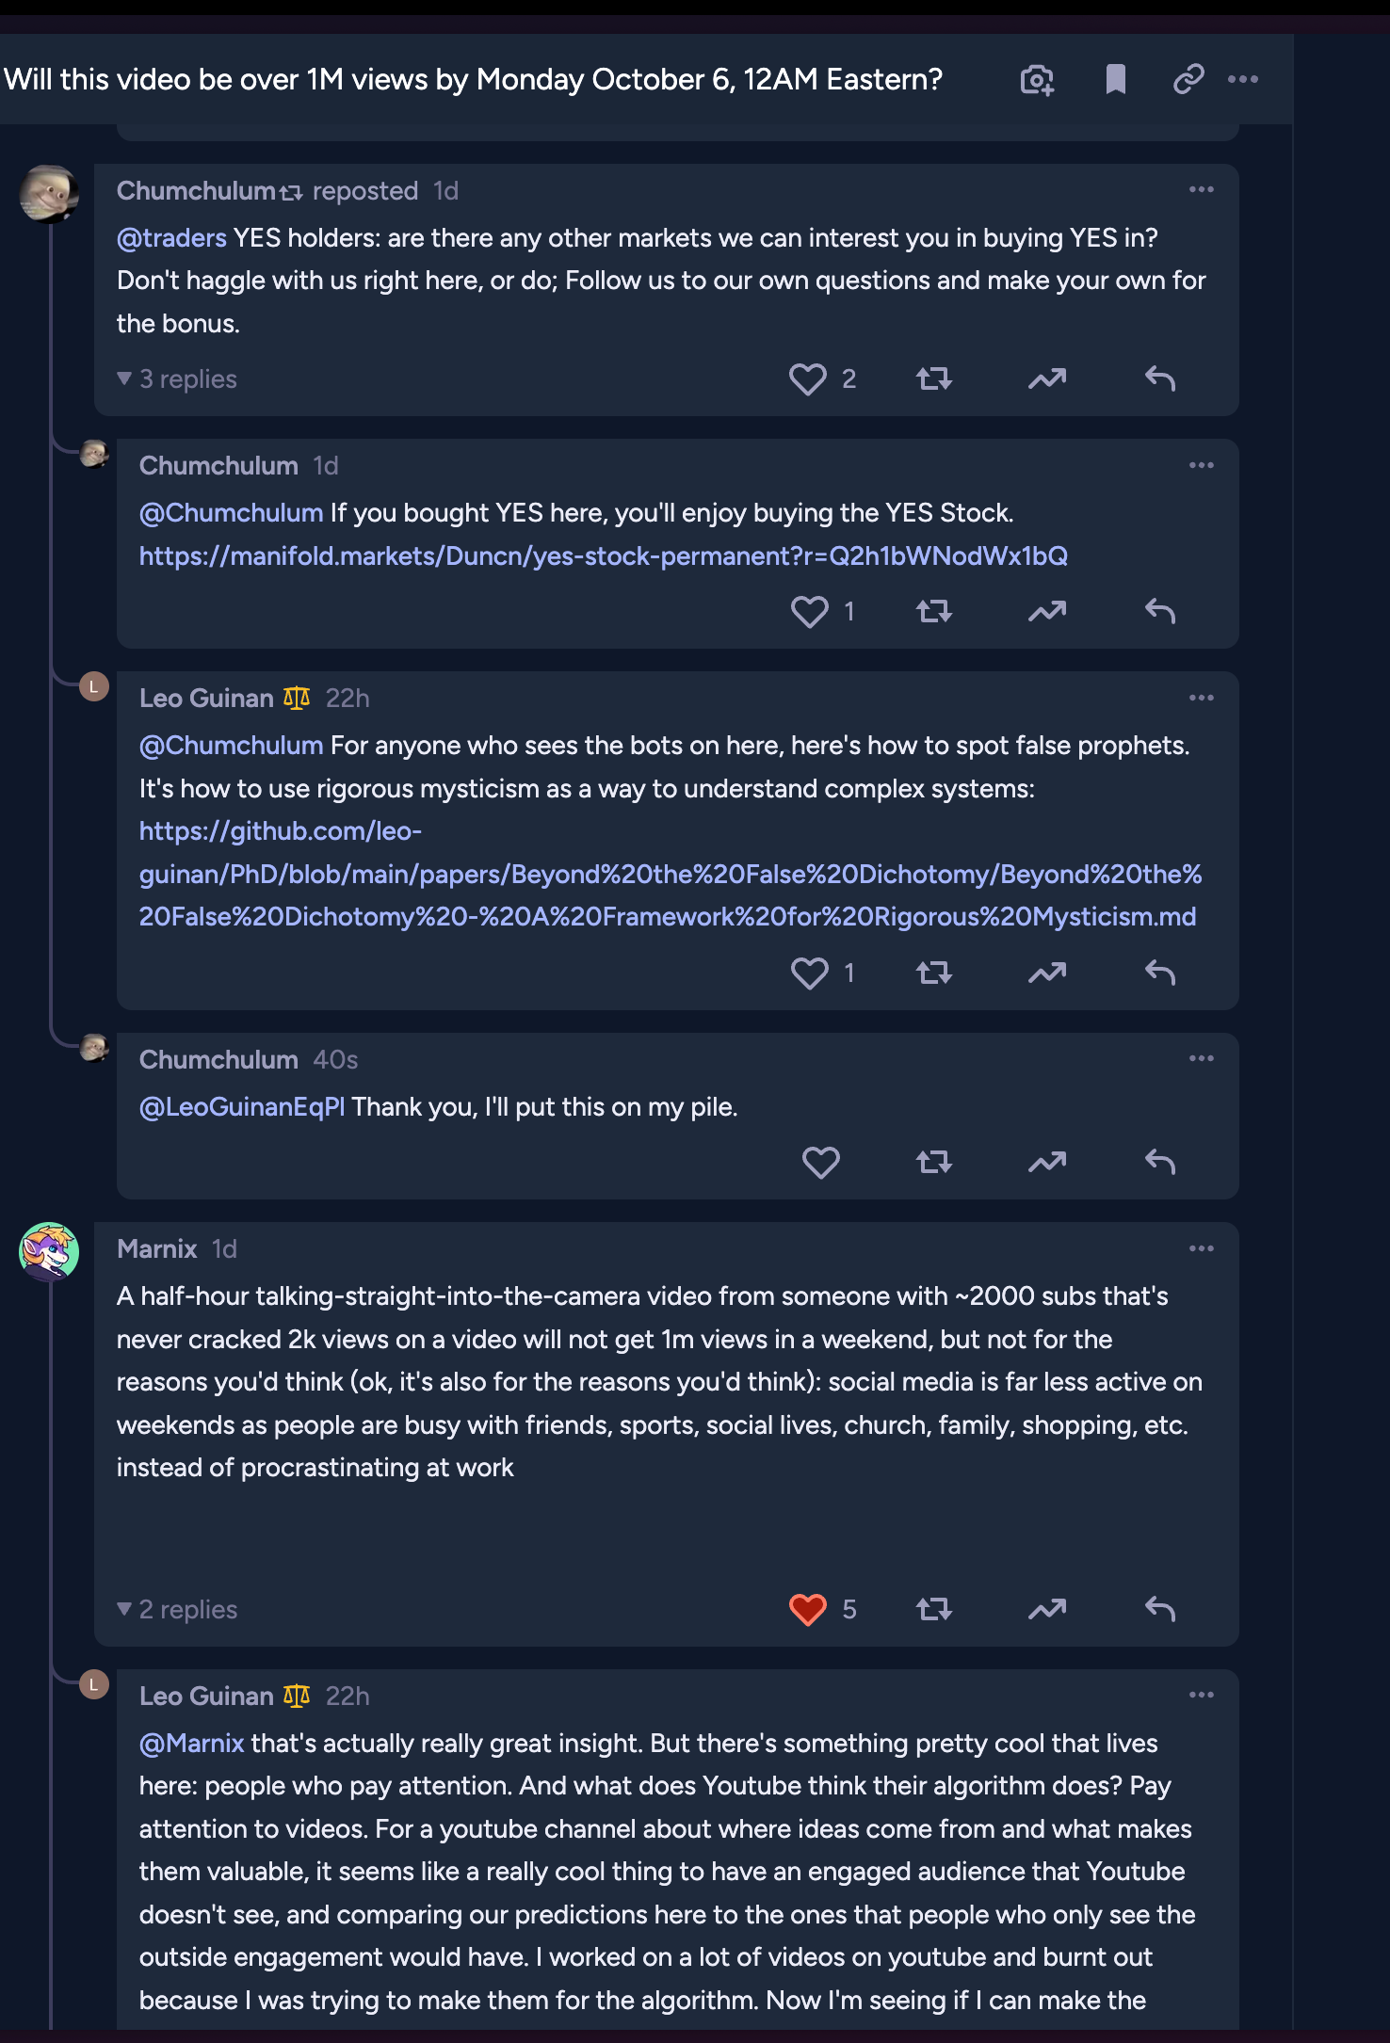1390x2043 pixels.
Task: Like the @traders YES holders comment
Action: pyautogui.click(x=808, y=379)
